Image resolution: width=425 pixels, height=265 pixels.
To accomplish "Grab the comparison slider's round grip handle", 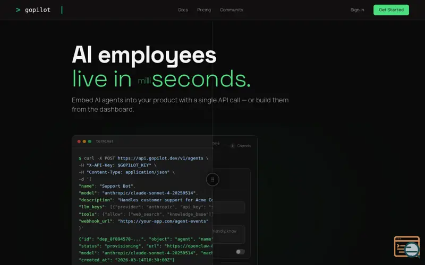I will [212, 180].
